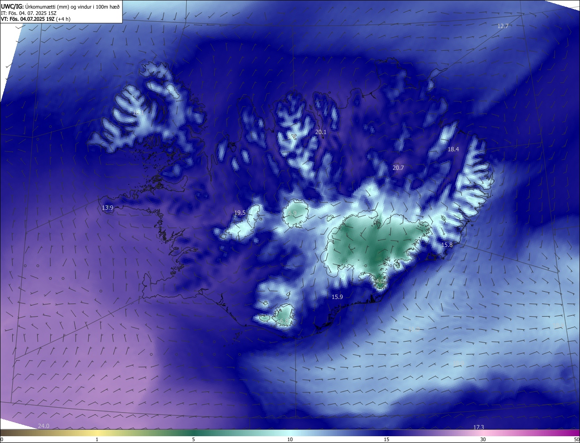Click the 13.9 value label on the map
Screen dimensions: 580x443
(107, 207)
